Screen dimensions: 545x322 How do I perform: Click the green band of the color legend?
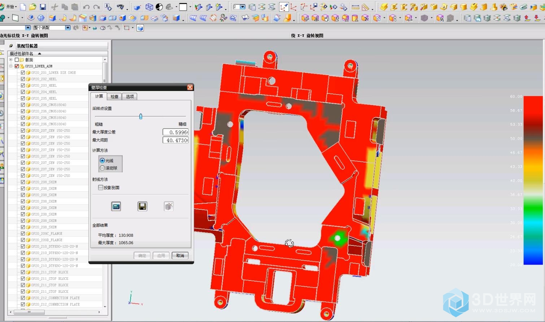[533, 208]
